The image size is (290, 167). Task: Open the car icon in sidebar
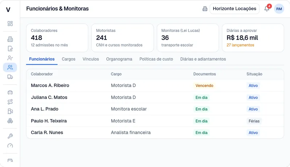10,92
